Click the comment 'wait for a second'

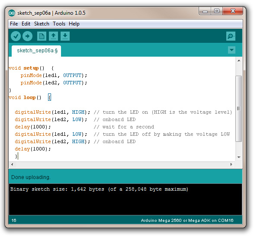click(x=128, y=127)
